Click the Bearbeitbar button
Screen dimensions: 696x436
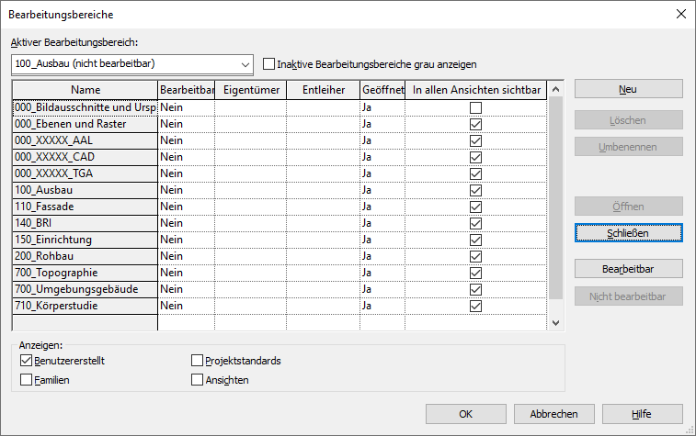[x=628, y=268]
